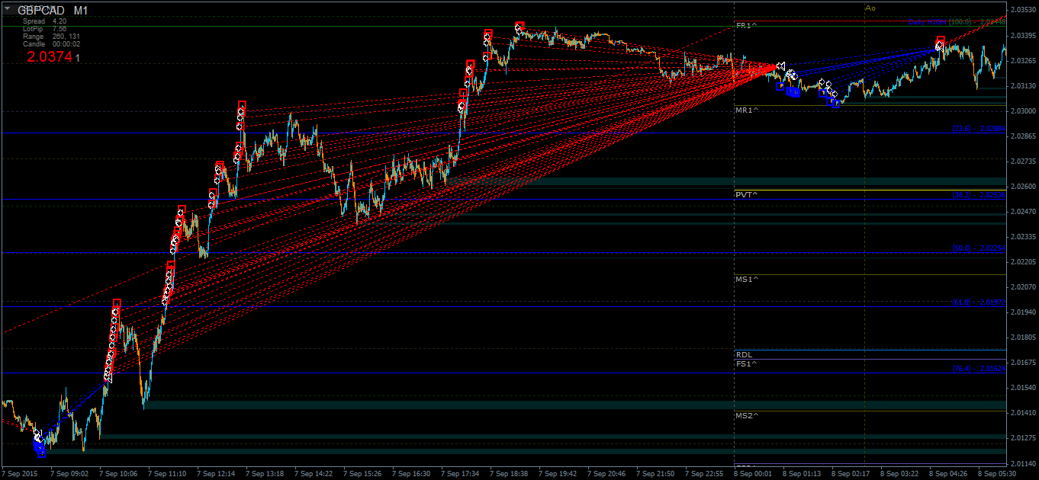
Task: Click the (50.0) - 2.02254 Fibonacci label
Action: (979, 248)
